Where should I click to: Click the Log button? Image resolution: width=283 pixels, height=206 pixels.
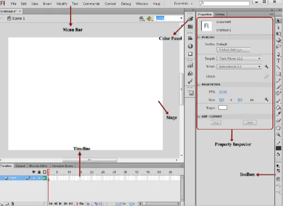216,123
